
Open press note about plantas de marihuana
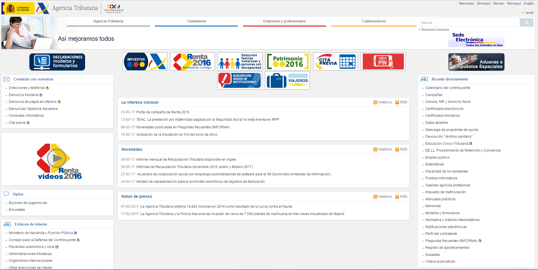(242, 214)
